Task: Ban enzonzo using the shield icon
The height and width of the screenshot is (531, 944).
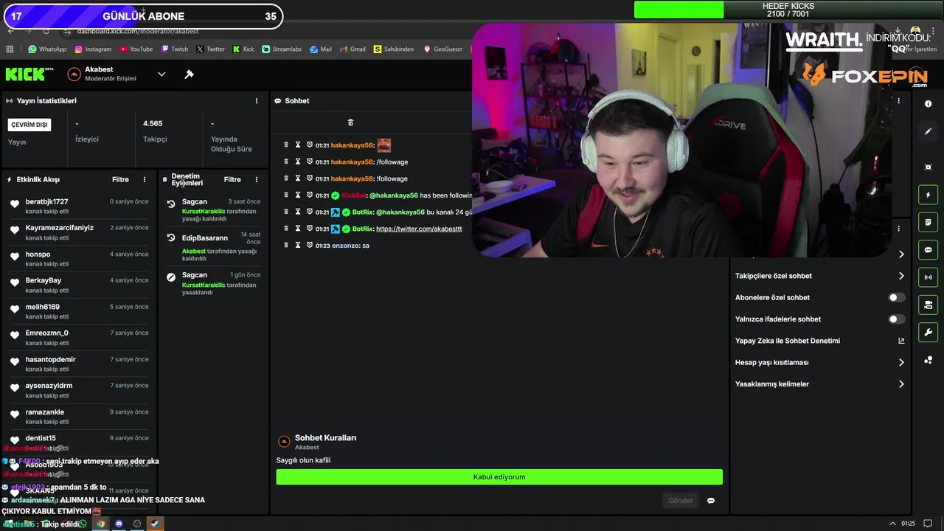Action: click(x=310, y=246)
